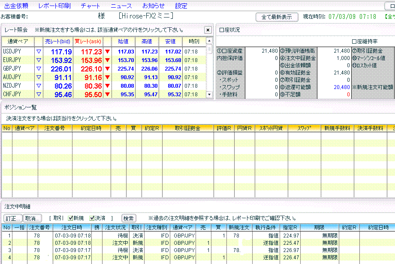This screenshot has width=395, height=264.
Task: Click the blue triangle beside USDJPY
Action: [x=38, y=52]
